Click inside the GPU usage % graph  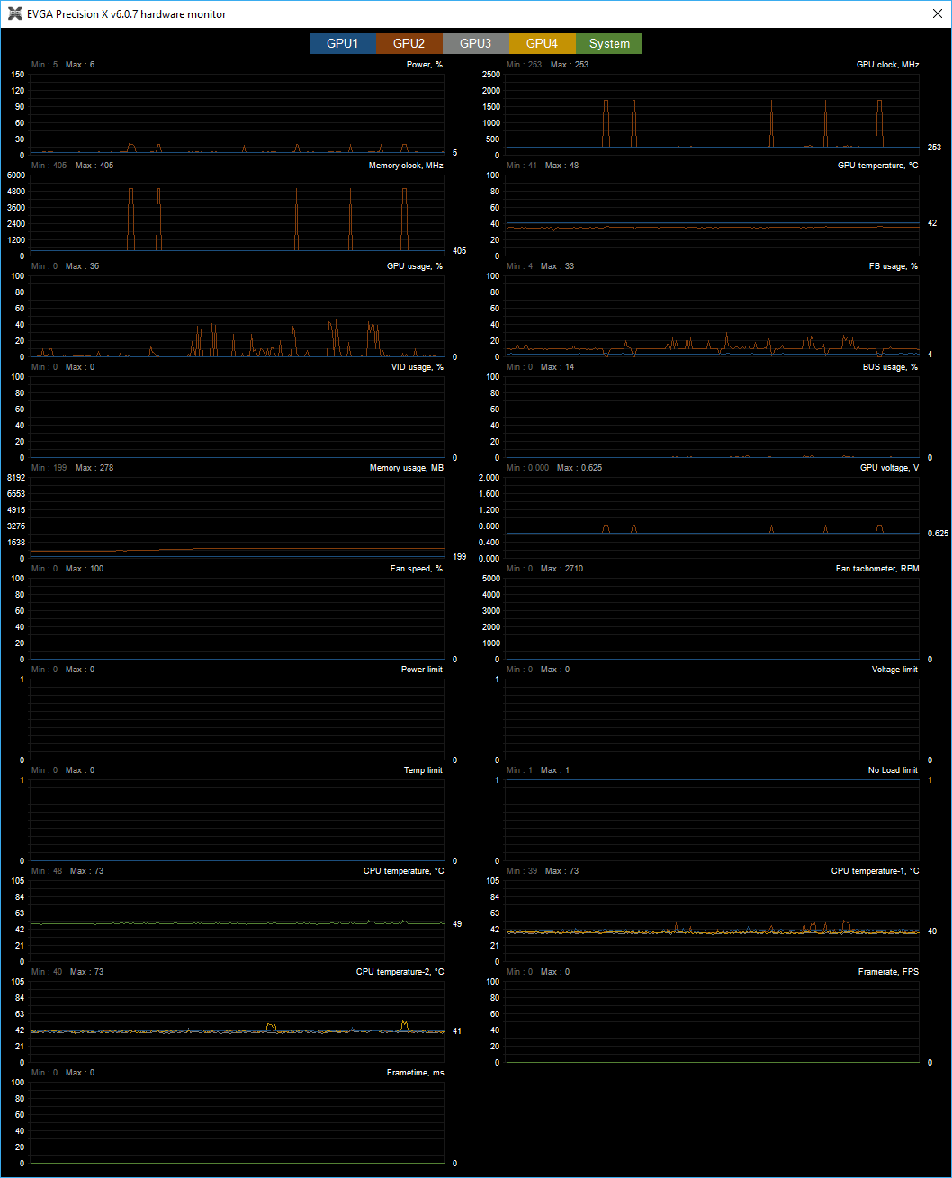coord(237,316)
